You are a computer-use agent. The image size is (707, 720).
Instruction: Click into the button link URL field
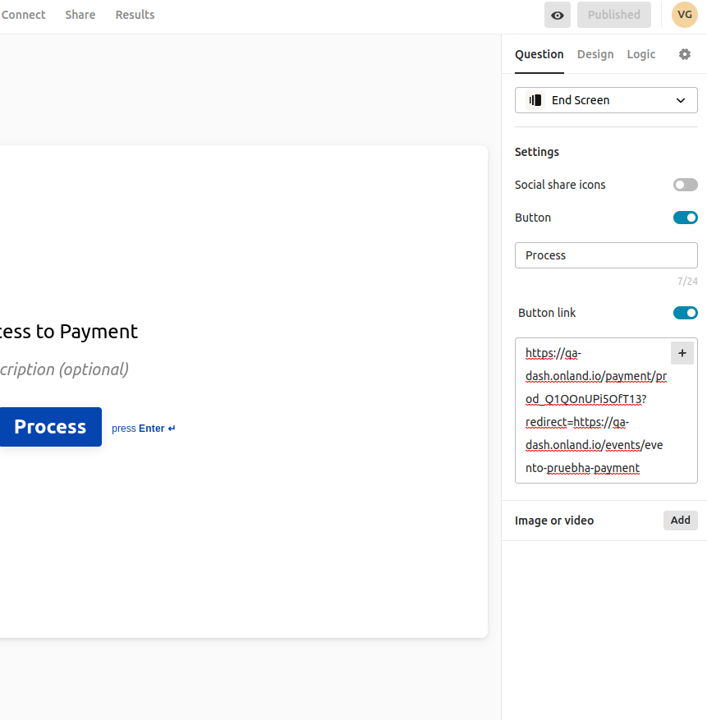[x=606, y=410]
